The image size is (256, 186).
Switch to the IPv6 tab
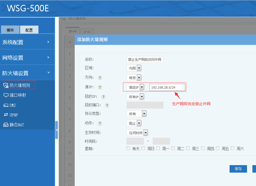coord(87,31)
